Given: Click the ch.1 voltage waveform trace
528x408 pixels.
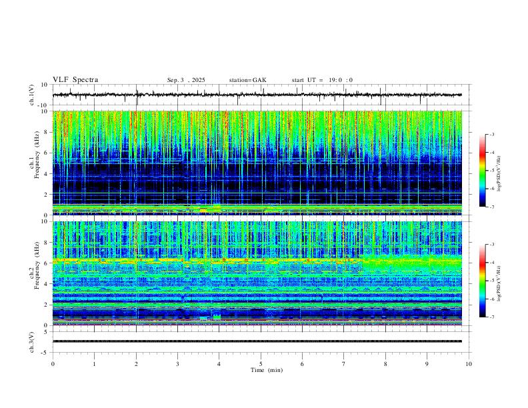Looking at the screenshot, I should pyautogui.click(x=257, y=95).
